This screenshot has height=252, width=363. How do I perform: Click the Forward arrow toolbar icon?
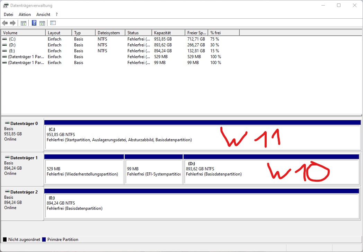pos(13,23)
